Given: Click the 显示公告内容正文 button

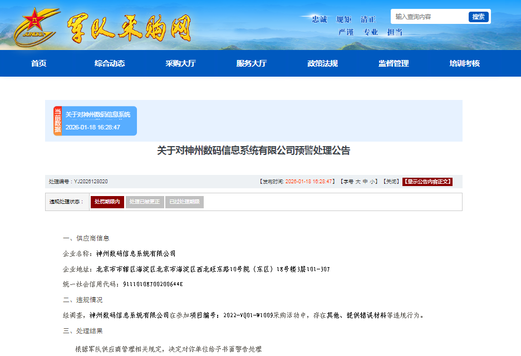Looking at the screenshot, I should (427, 182).
